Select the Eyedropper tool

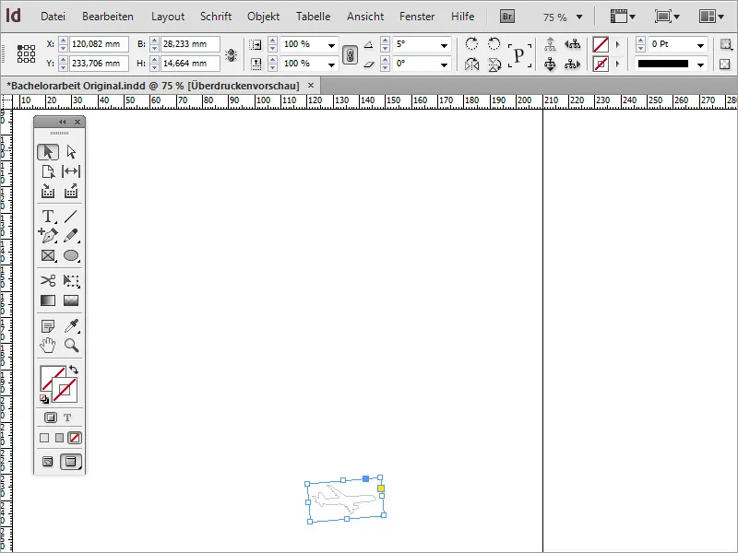coord(71,326)
